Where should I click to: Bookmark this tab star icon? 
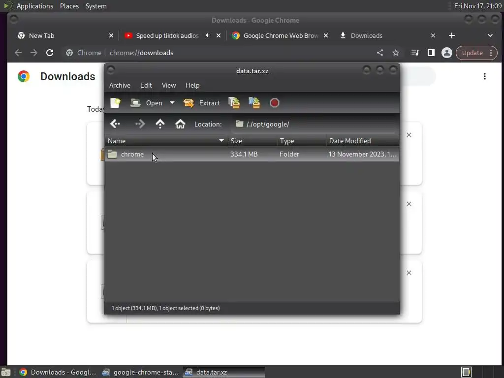(396, 53)
